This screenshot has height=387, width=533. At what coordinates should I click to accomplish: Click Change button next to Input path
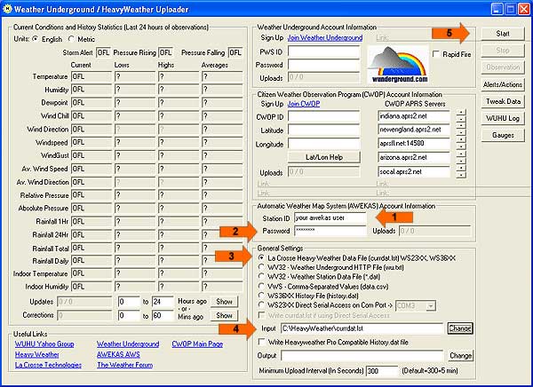[460, 328]
